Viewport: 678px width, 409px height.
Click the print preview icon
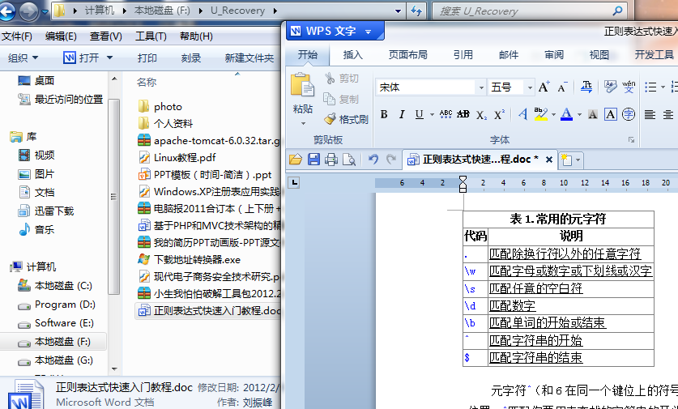coord(349,160)
